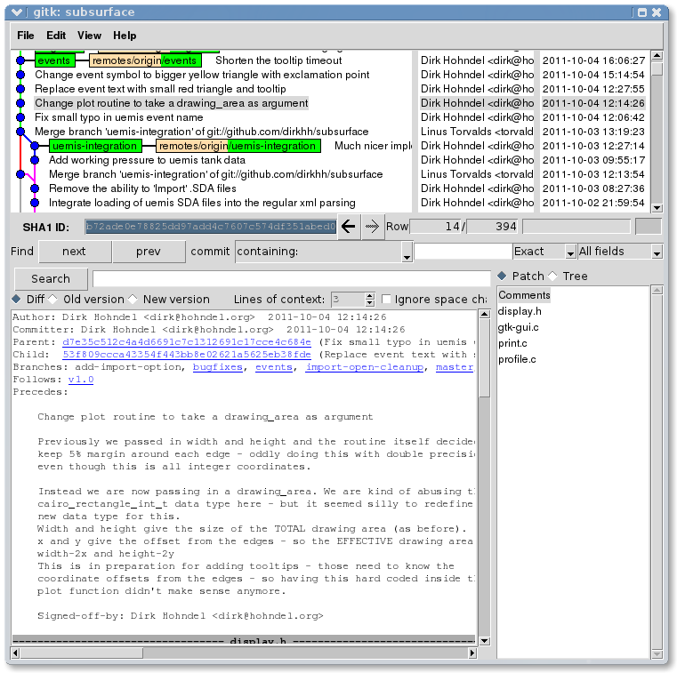Switch file list to Tree view
Image resolution: width=677 pixels, height=673 pixels.
[x=553, y=276]
